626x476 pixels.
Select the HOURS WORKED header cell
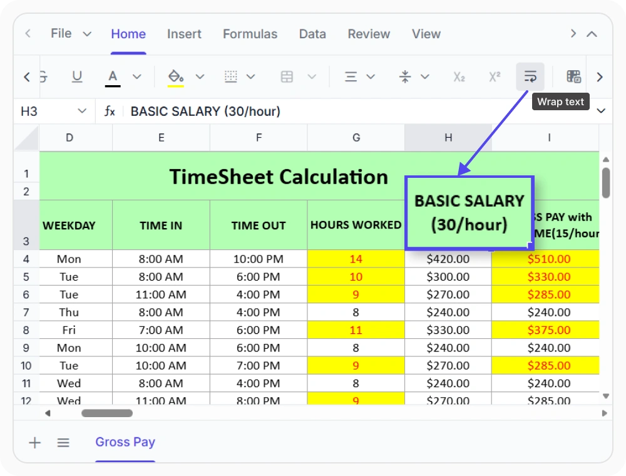tap(356, 225)
